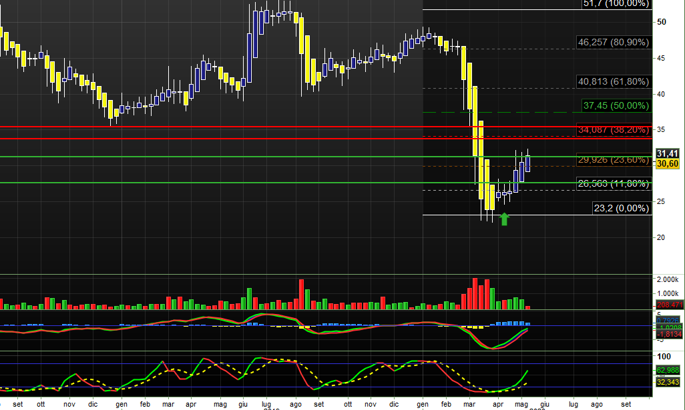Click the yellow 30,60 price tag
The width and height of the screenshot is (685, 410).
[x=668, y=163]
